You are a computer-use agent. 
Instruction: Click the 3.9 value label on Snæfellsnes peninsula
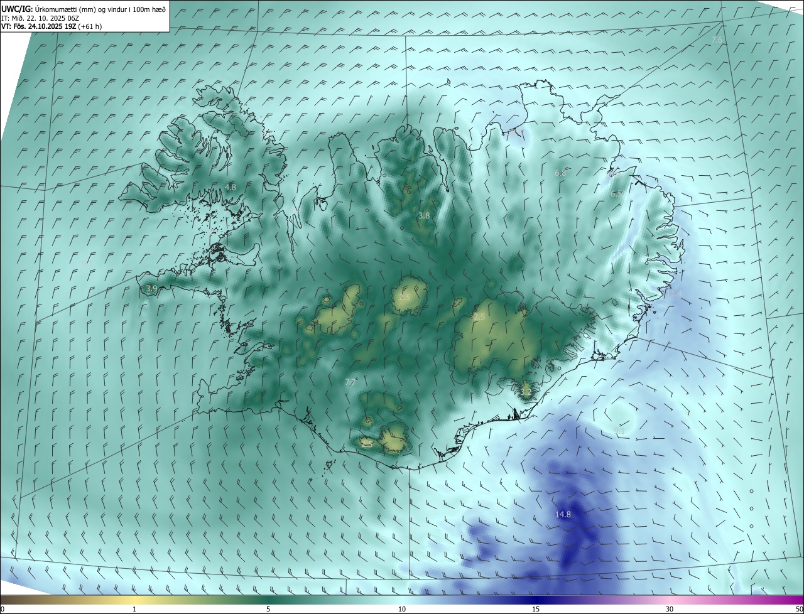(x=151, y=288)
